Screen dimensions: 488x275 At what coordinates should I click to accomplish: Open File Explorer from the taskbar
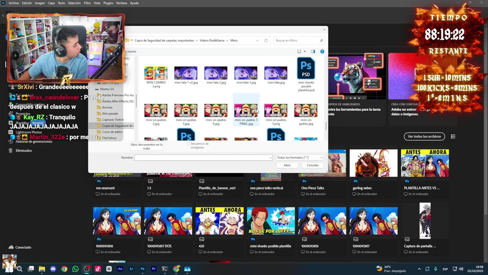point(42,269)
